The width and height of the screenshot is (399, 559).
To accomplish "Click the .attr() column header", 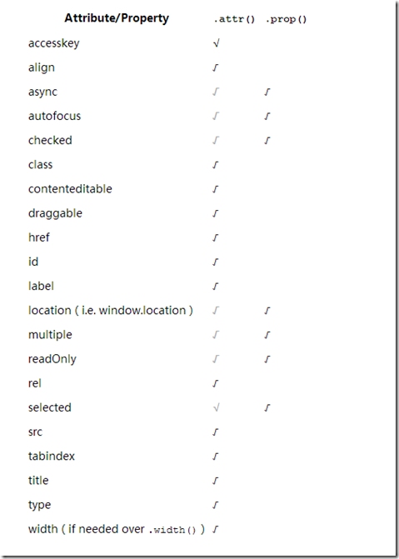I will [x=234, y=19].
